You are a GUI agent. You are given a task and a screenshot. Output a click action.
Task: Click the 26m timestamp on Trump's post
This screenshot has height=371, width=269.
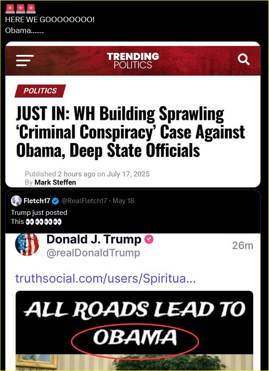click(x=243, y=246)
